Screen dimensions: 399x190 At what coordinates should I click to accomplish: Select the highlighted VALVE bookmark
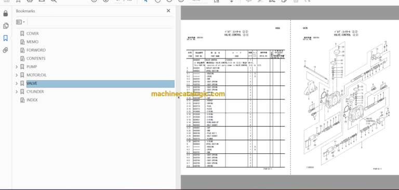100,84
